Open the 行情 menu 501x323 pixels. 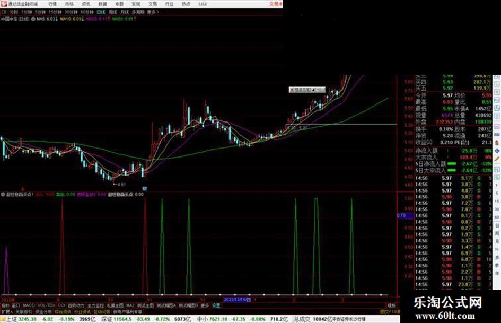pyautogui.click(x=52, y=4)
